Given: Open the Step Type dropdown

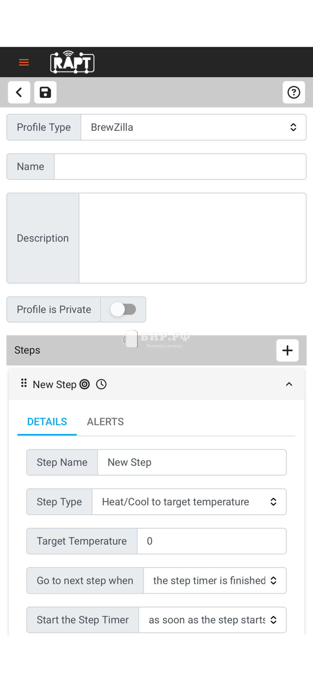Looking at the screenshot, I should (x=189, y=502).
